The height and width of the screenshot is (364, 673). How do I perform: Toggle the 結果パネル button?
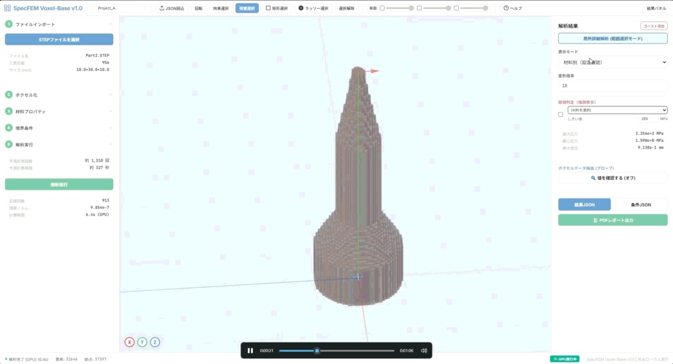657,8
